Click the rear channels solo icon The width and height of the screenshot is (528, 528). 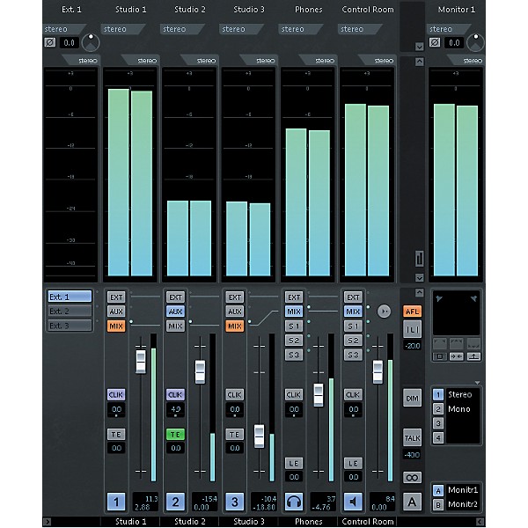(x=473, y=343)
